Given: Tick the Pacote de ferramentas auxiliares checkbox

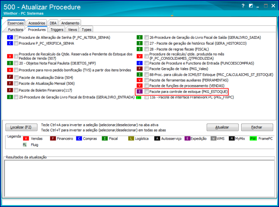Looking at the screenshot, I should coord(146,80).
